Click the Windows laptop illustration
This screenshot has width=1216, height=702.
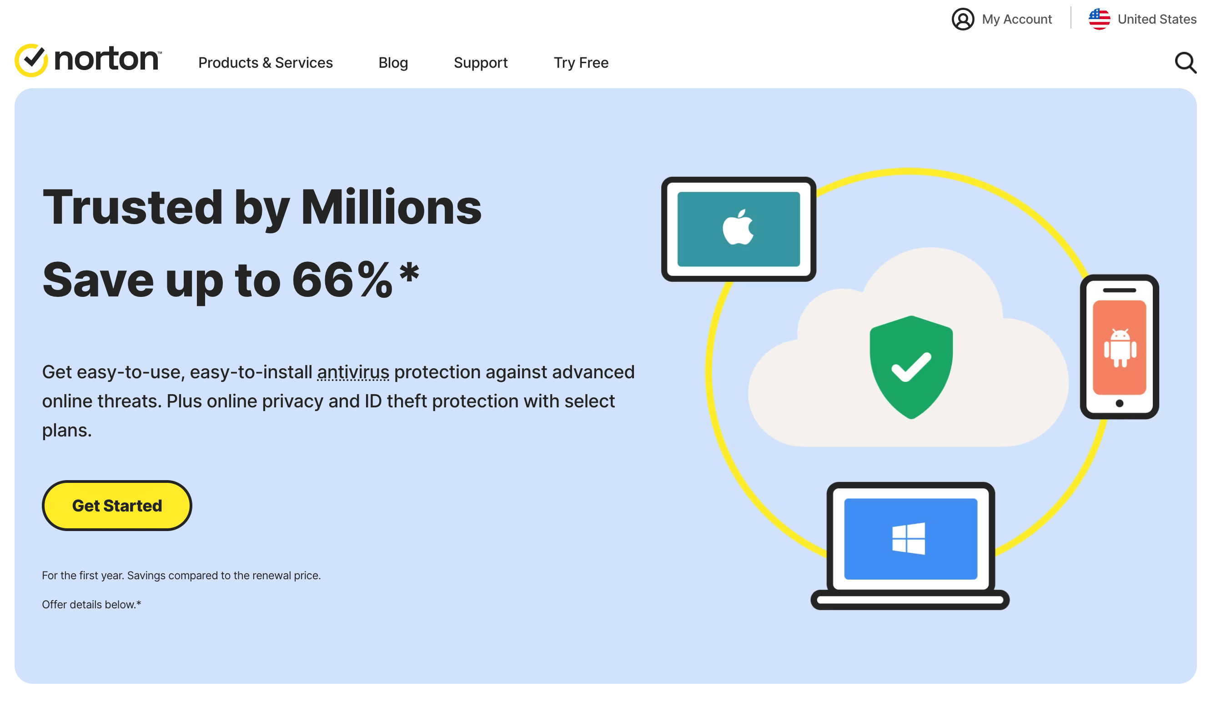(x=910, y=546)
